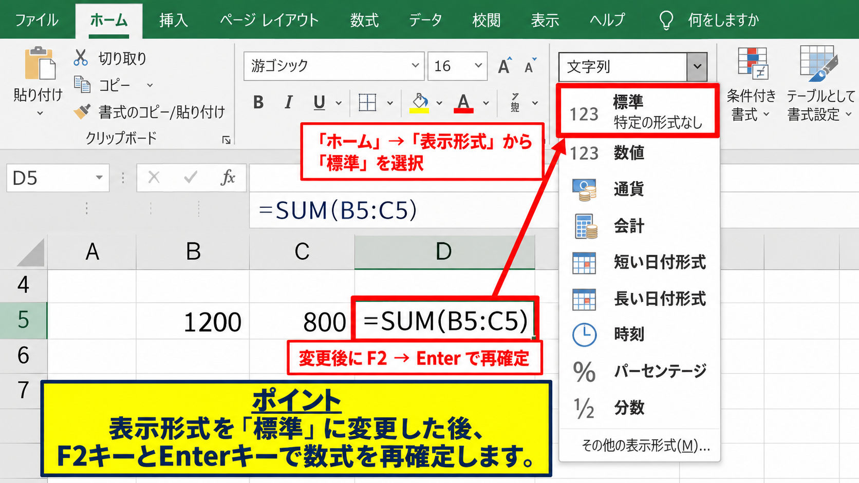Open clipboard group dialog launcher

click(227, 140)
